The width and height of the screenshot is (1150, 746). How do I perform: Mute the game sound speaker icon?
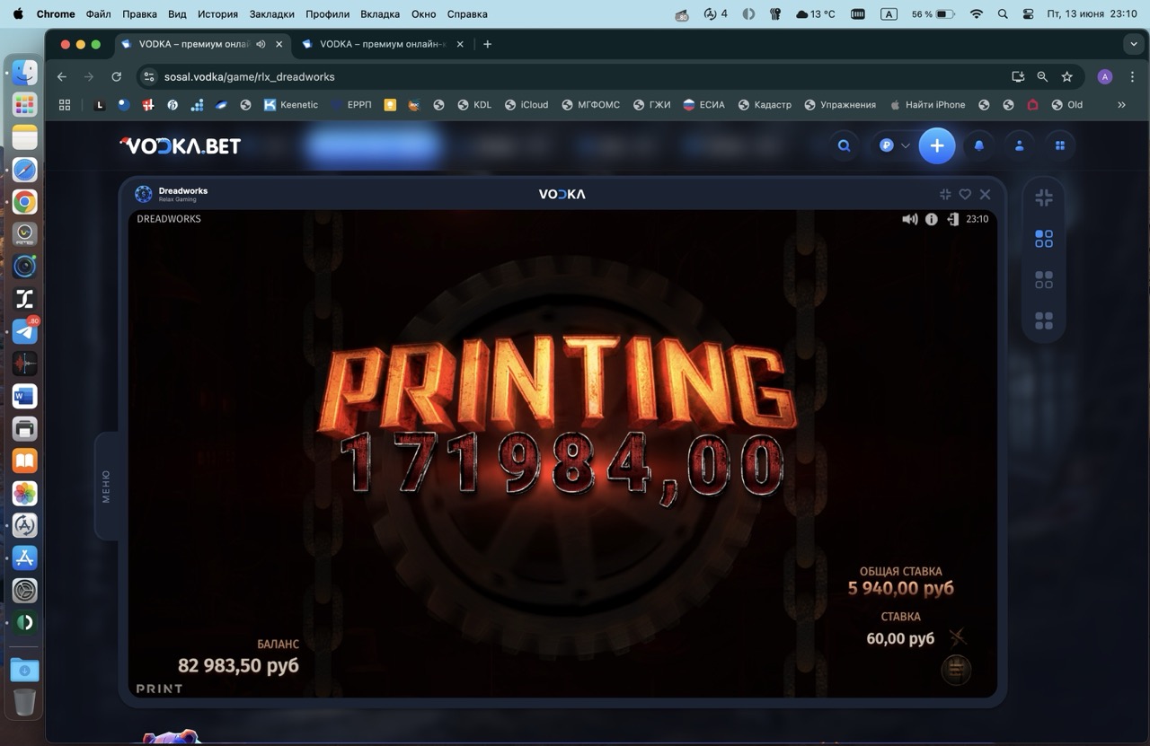[x=909, y=219]
